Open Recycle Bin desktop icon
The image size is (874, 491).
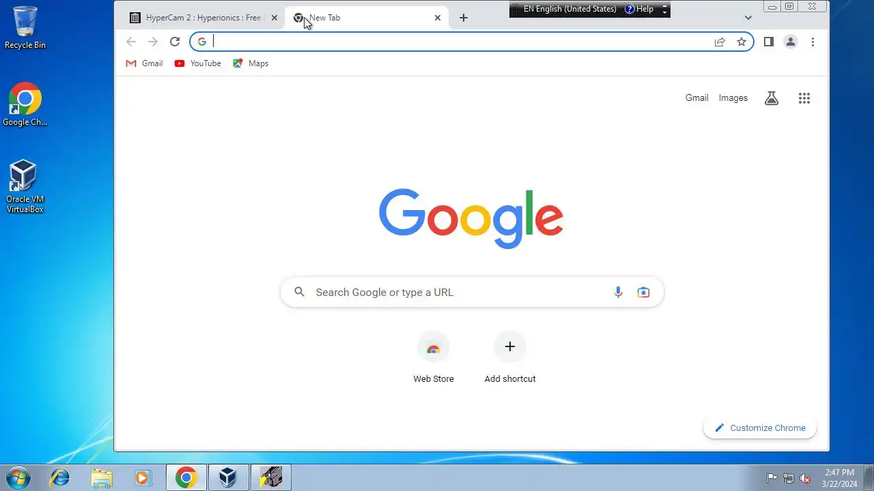click(25, 27)
